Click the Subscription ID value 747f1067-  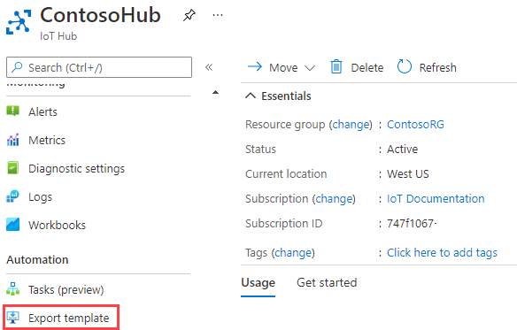click(x=412, y=224)
